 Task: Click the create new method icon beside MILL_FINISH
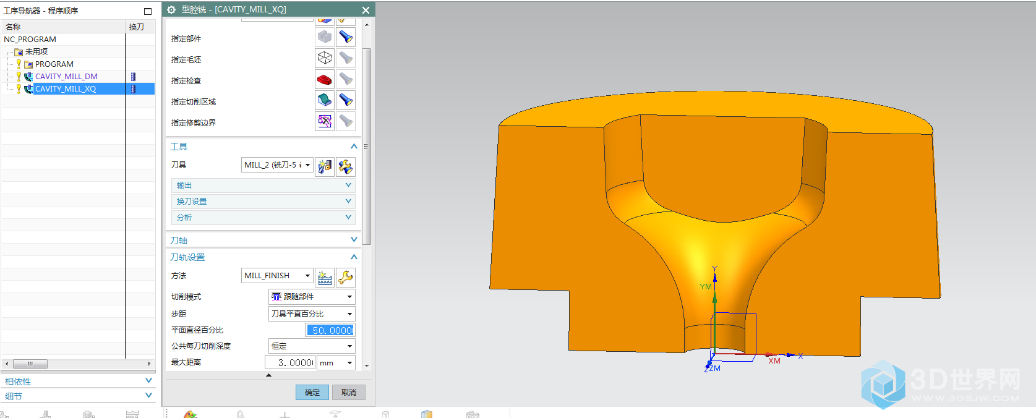(325, 277)
